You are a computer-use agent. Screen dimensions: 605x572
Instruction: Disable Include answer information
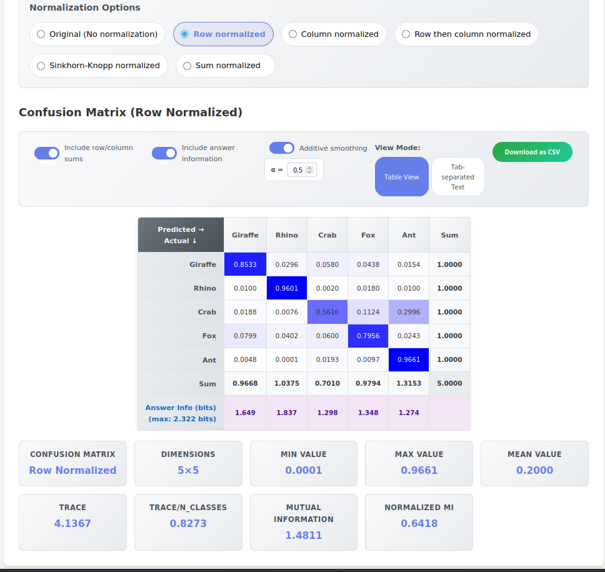(164, 153)
